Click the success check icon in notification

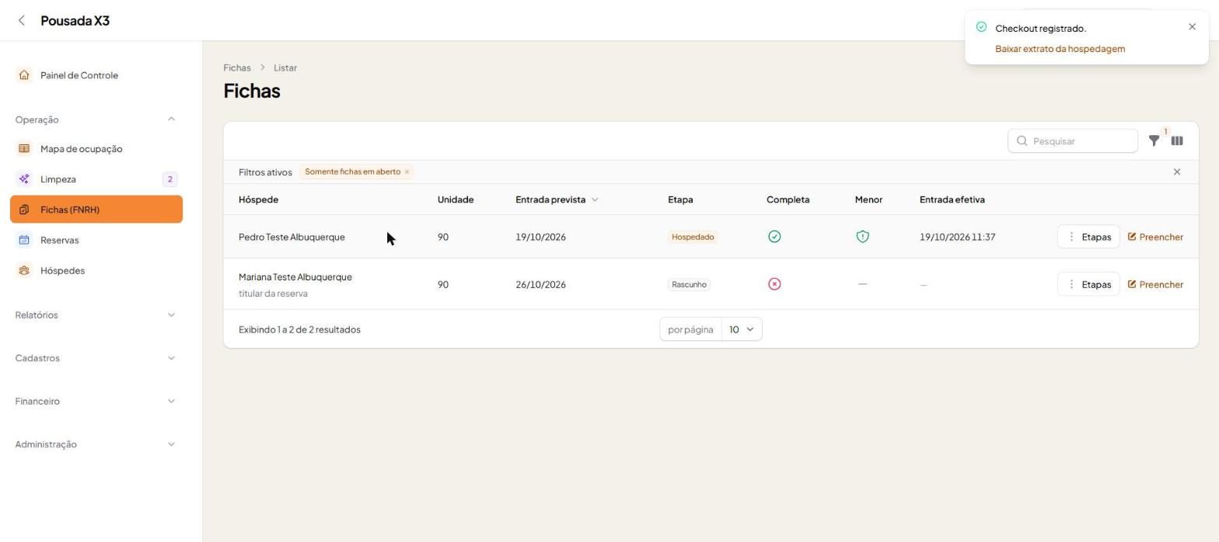tap(981, 27)
